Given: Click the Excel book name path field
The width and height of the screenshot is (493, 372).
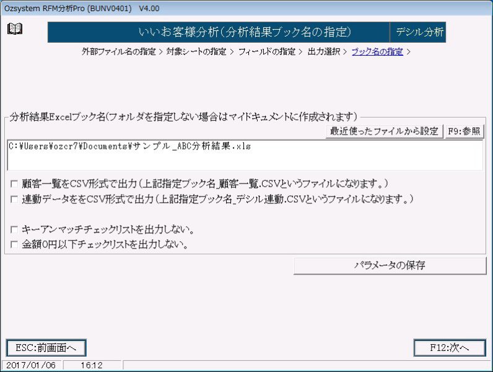Looking at the screenshot, I should point(245,155).
